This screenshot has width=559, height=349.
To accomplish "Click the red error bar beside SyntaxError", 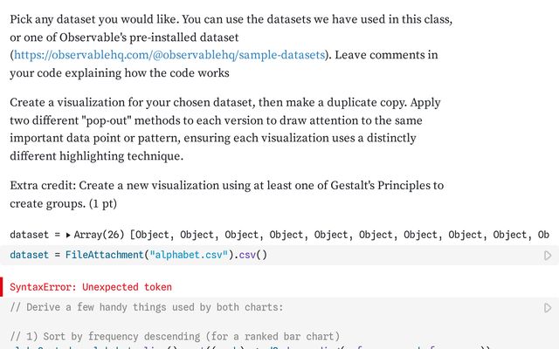I will (2, 287).
